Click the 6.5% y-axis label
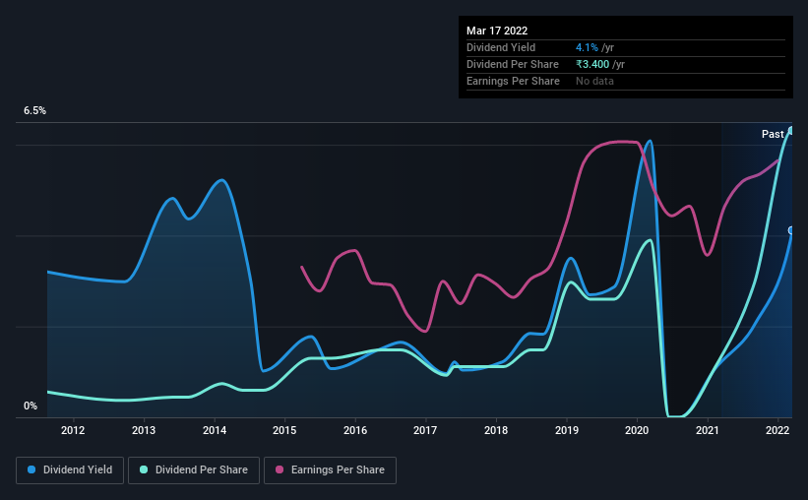The width and height of the screenshot is (808, 500). [34, 111]
